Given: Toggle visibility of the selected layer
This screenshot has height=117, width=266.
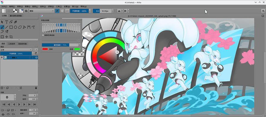Looking at the screenshot, I should coord(2,58).
